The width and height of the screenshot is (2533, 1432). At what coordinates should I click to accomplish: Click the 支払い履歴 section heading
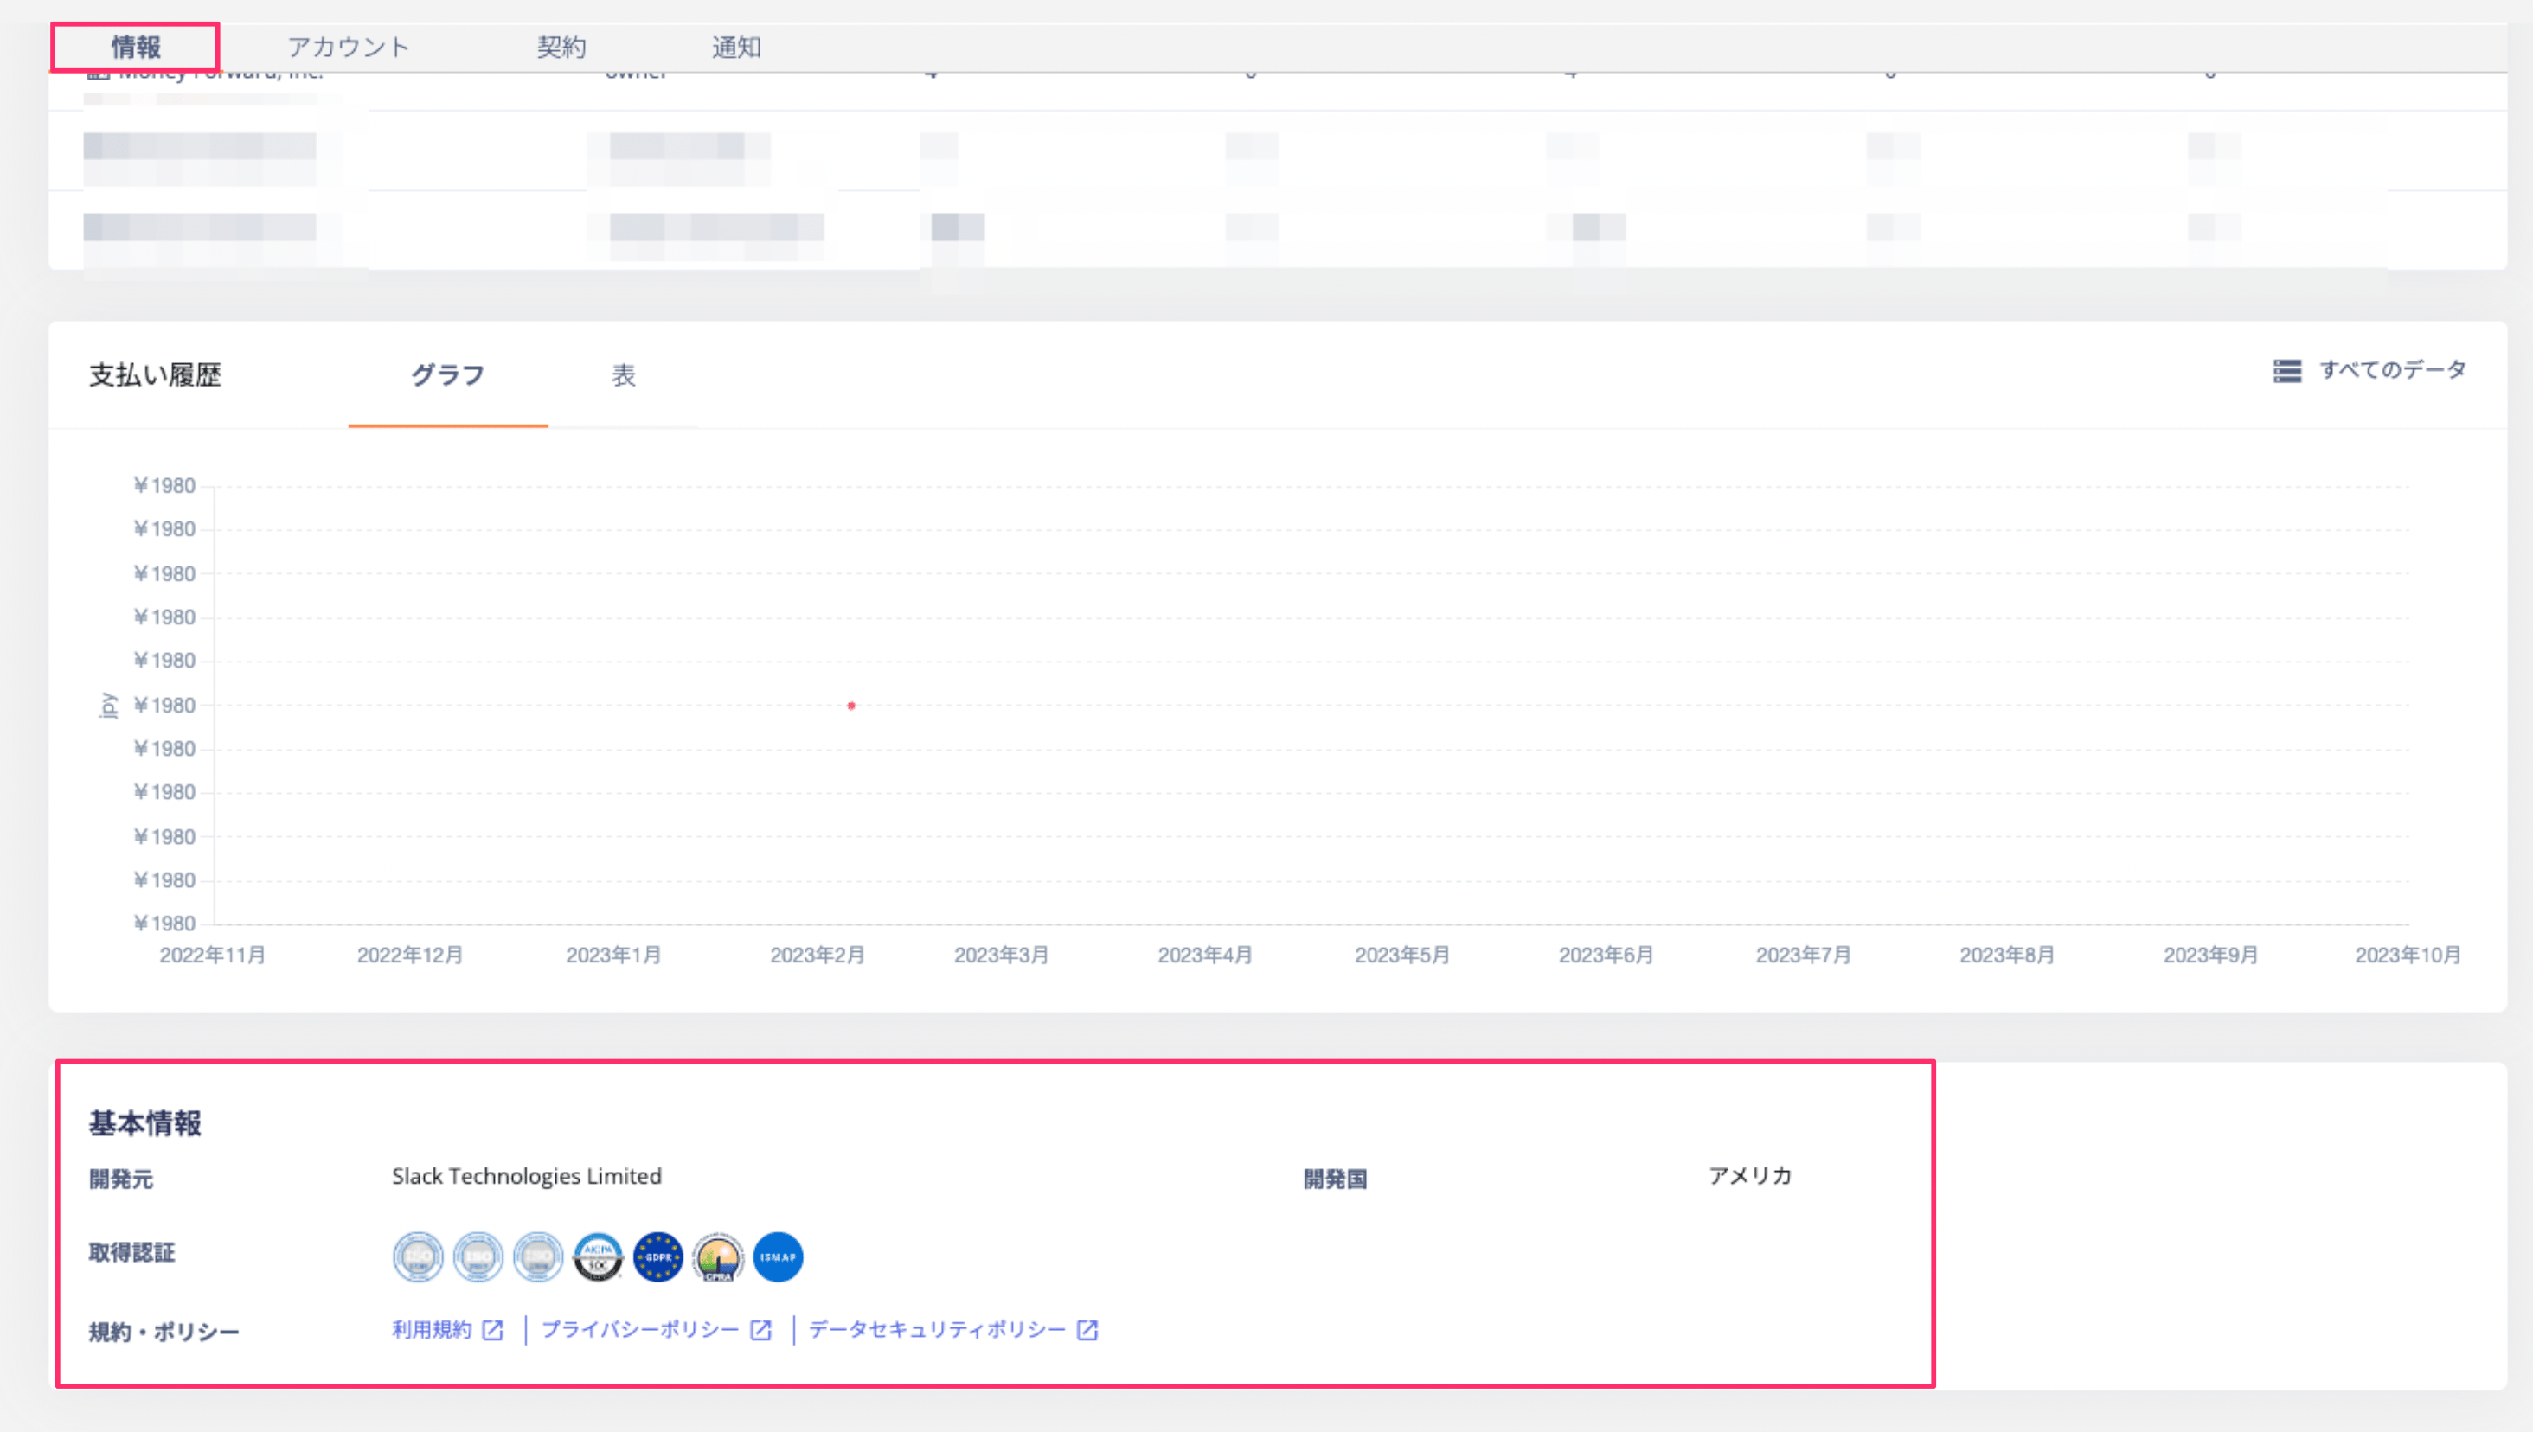click(156, 374)
